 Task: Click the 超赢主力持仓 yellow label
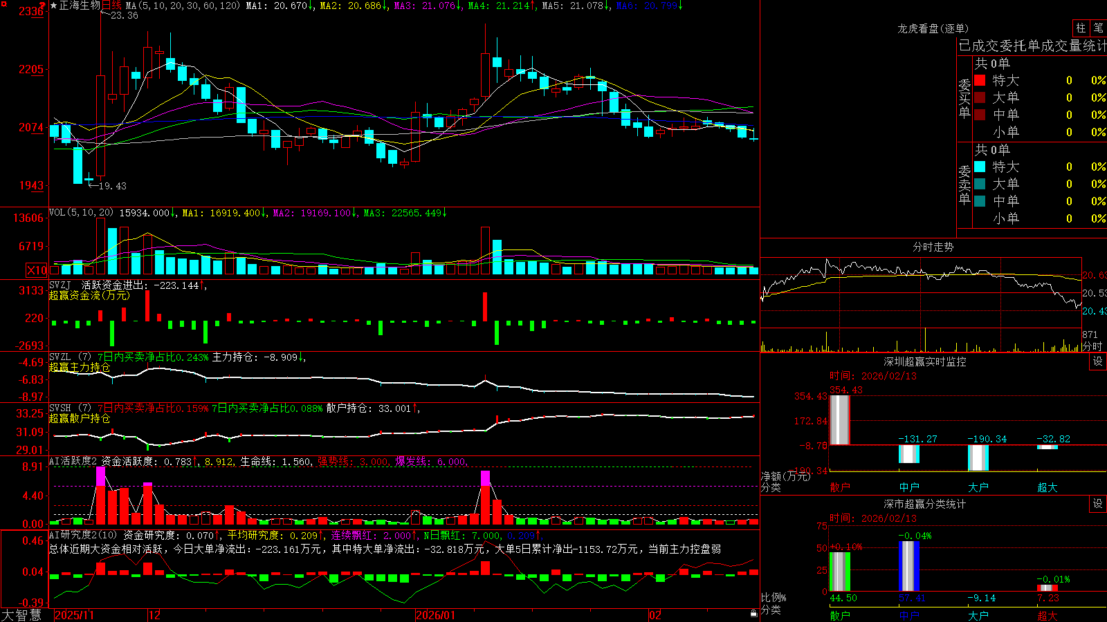80,367
